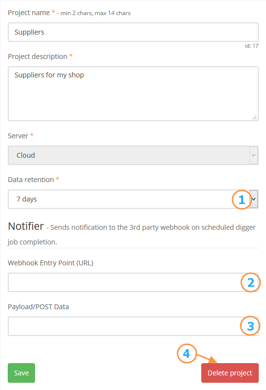Focus the Project name field containing Suppliers
The width and height of the screenshot is (266, 390).
click(133, 32)
